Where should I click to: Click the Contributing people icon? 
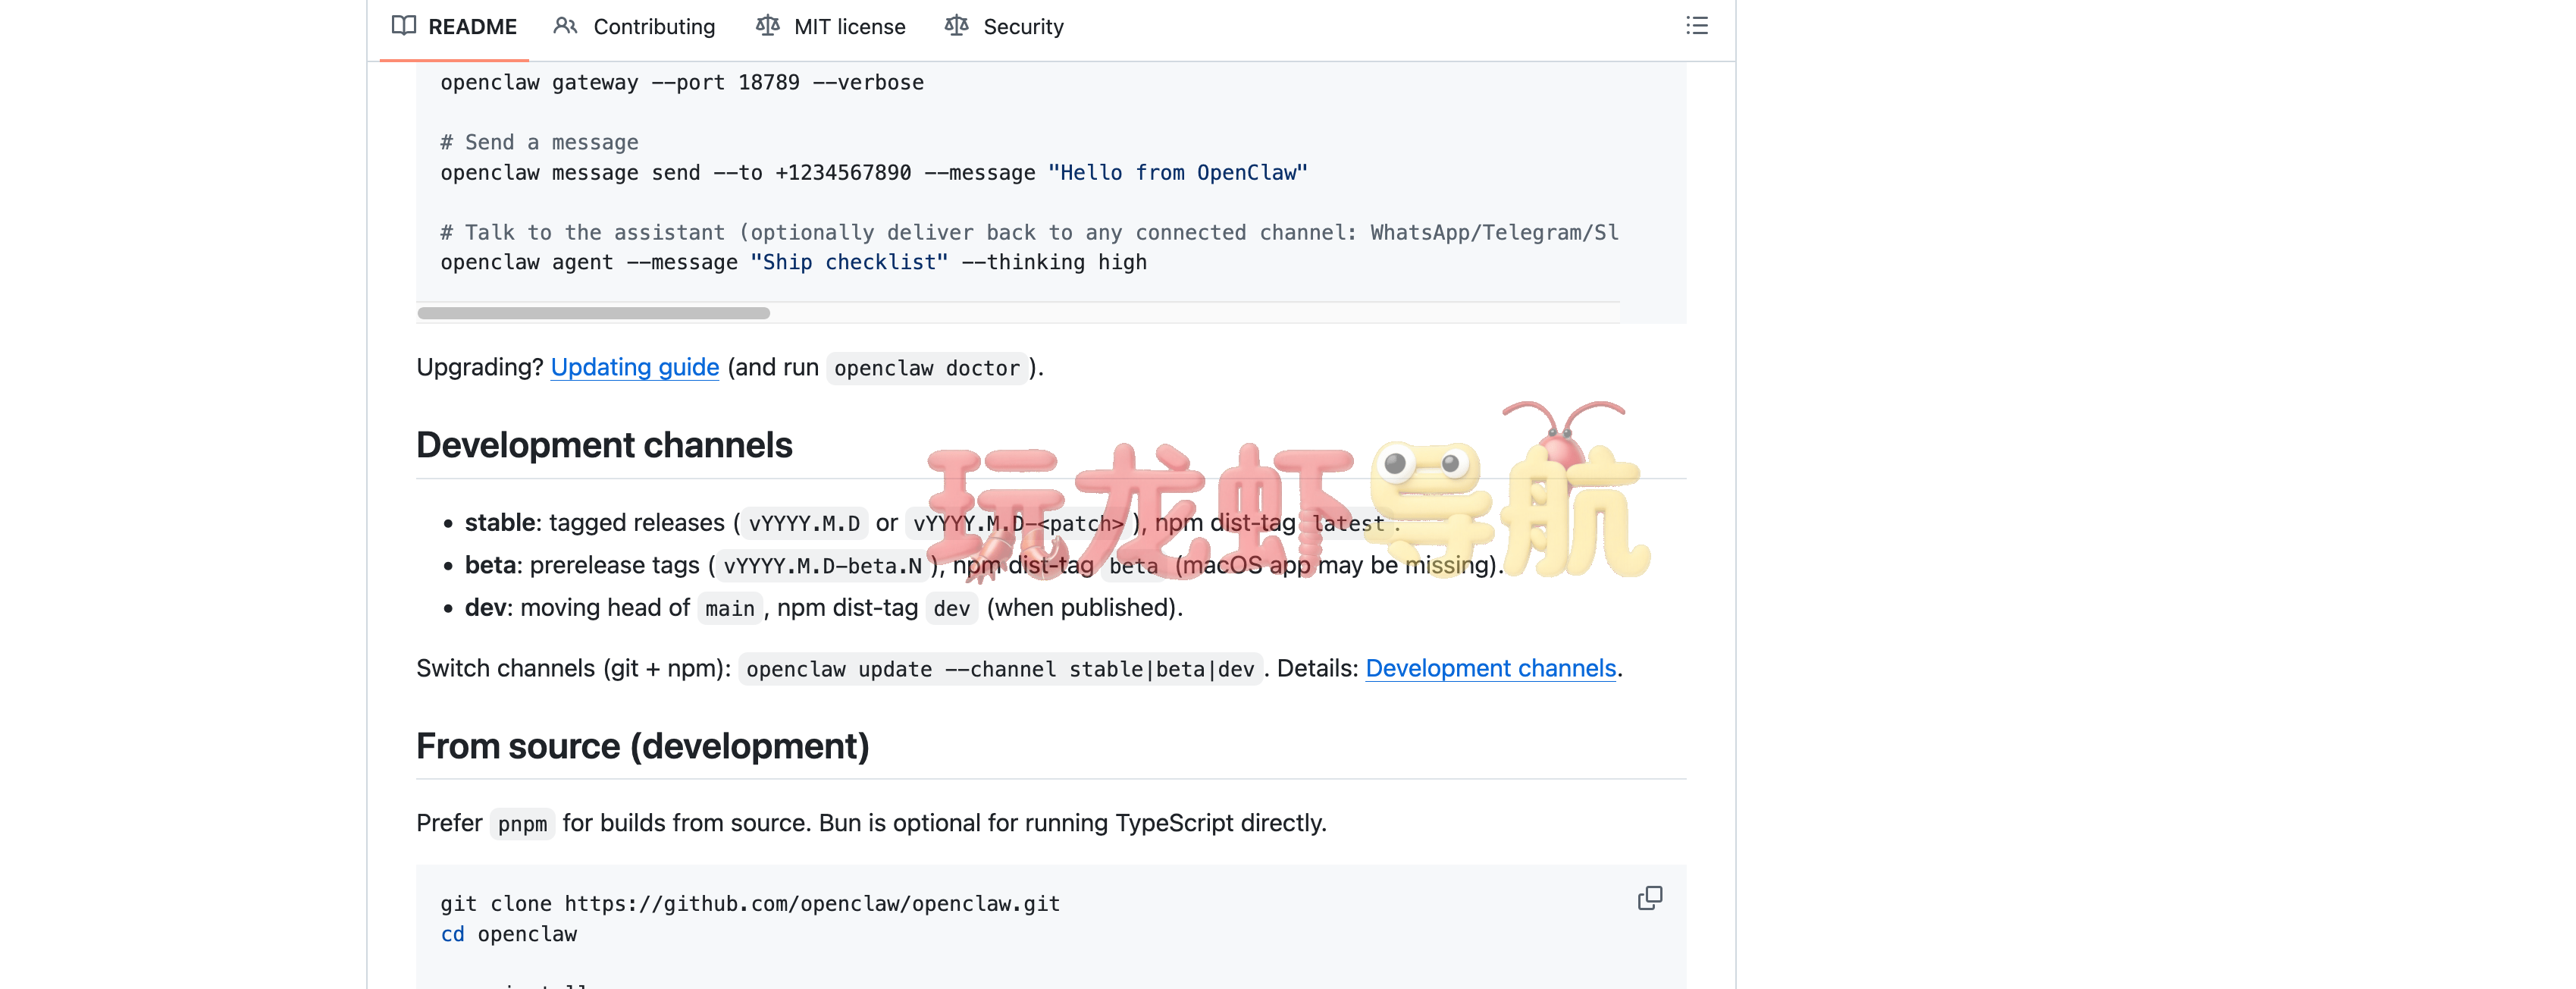565,26
